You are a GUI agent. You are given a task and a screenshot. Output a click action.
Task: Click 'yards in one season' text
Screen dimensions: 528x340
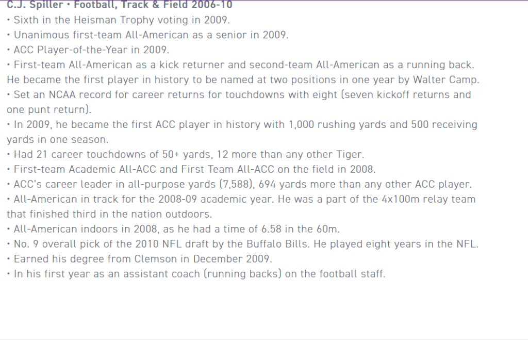click(x=58, y=139)
